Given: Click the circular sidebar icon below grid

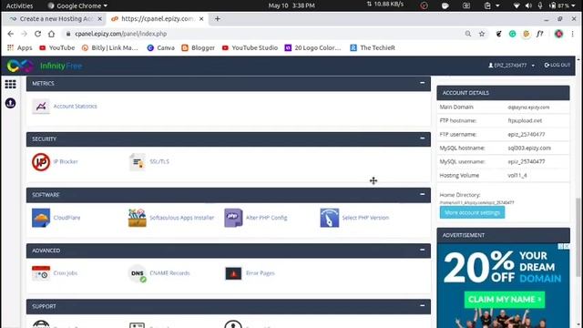Looking at the screenshot, I should pyautogui.click(x=10, y=103).
